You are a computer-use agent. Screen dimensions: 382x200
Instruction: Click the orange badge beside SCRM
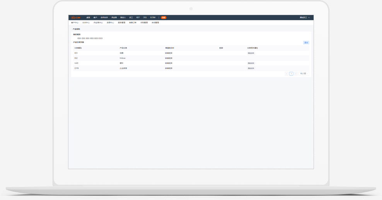(164, 17)
